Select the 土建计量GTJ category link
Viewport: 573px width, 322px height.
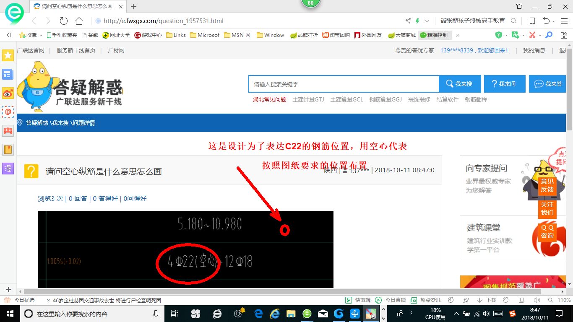[x=308, y=99]
